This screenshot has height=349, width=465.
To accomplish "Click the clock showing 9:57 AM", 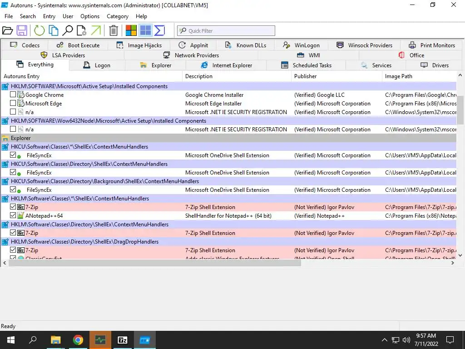I will [x=426, y=336].
